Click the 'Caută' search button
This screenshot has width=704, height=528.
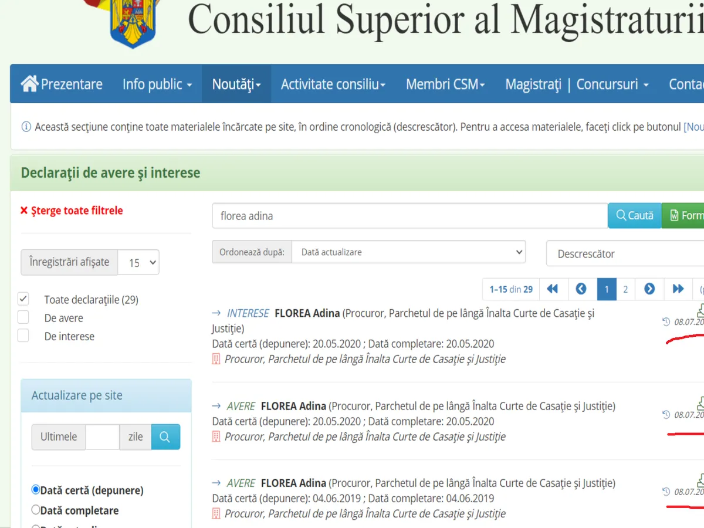tap(634, 216)
